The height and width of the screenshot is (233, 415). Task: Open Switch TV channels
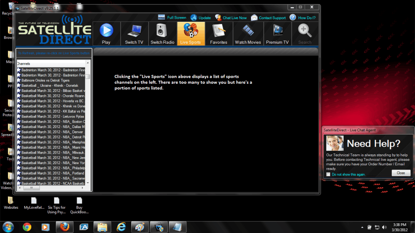coord(134,34)
